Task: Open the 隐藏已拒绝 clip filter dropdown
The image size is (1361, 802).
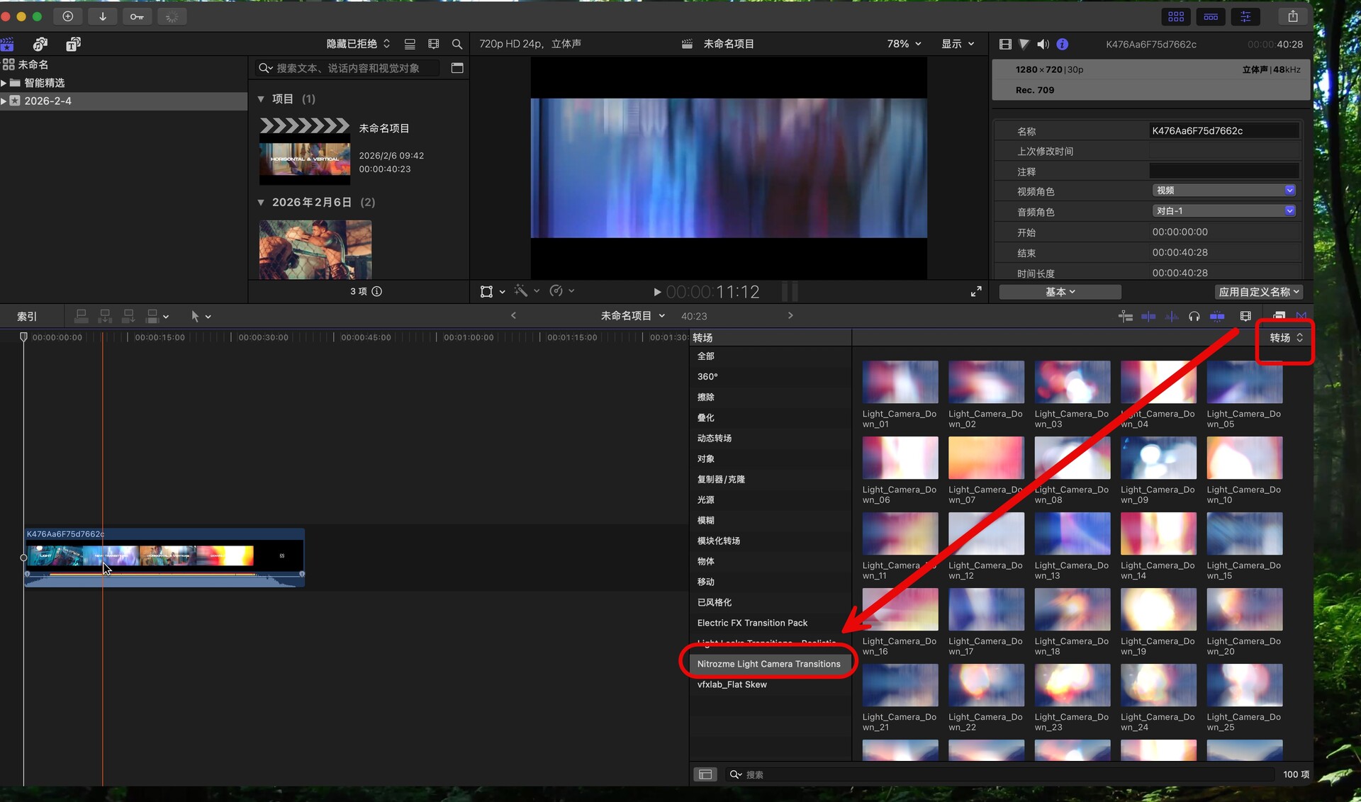Action: [358, 44]
